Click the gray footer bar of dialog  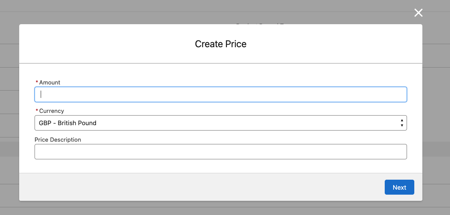pyautogui.click(x=192, y=187)
